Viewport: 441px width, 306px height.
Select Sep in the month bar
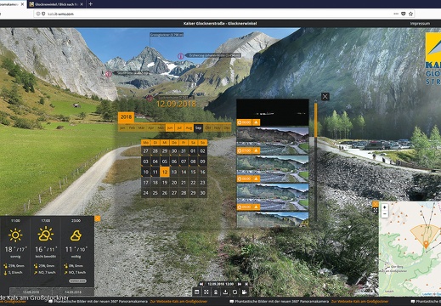point(198,127)
